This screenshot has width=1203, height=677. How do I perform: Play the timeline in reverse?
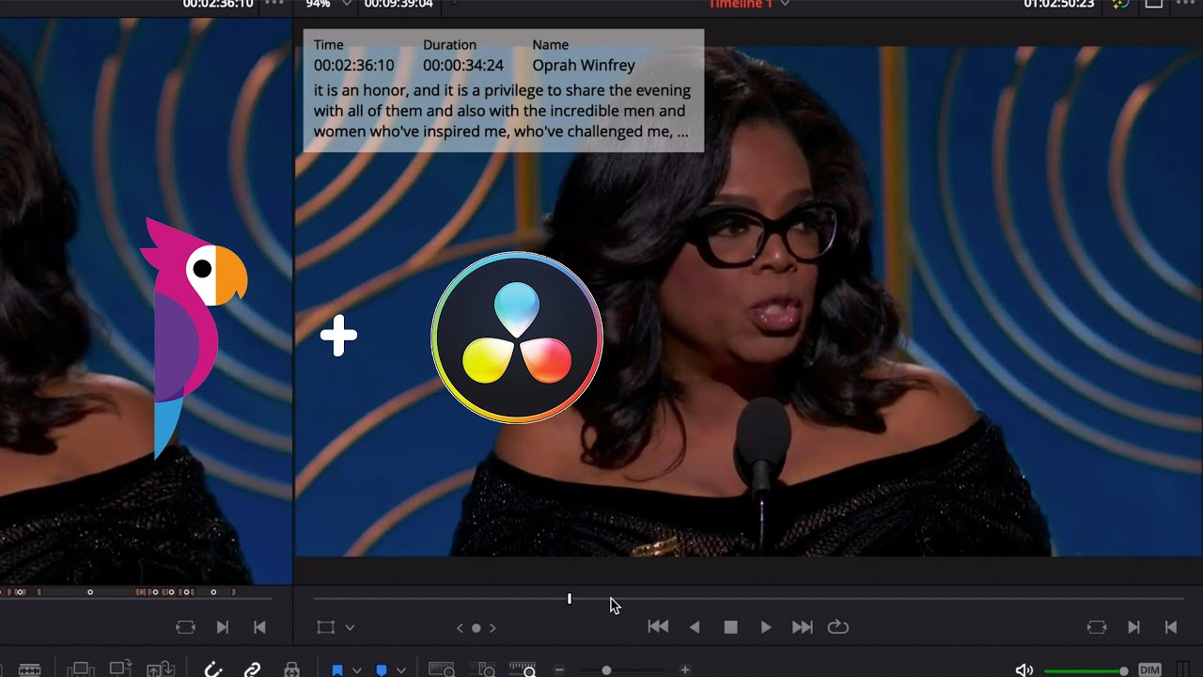[695, 627]
